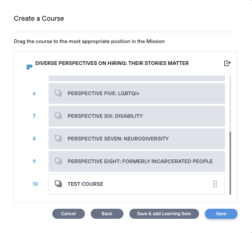
Task: Click Save & add Learning Item
Action: click(x=164, y=214)
